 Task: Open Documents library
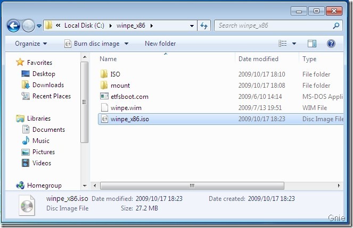[48, 130]
